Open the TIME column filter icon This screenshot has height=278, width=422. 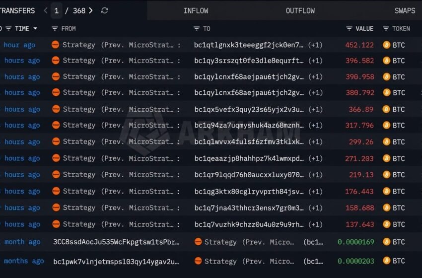pyautogui.click(x=8, y=28)
